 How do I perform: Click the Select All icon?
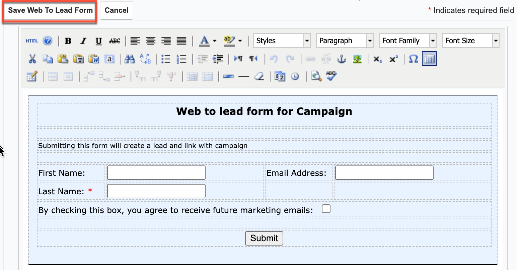click(x=109, y=59)
